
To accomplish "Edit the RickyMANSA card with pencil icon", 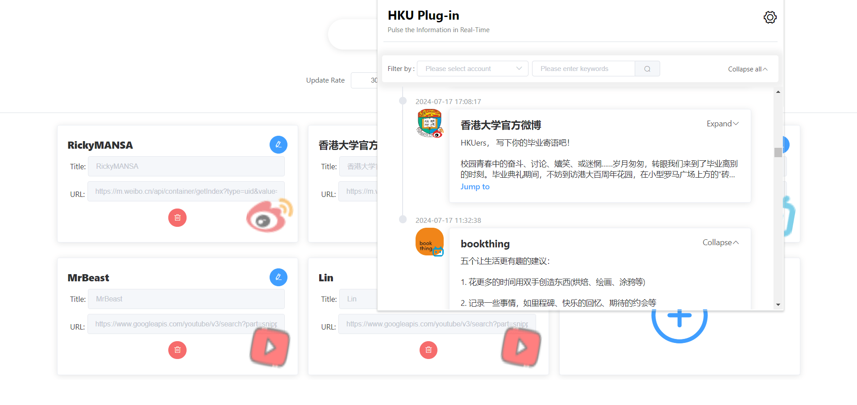I will [x=279, y=145].
